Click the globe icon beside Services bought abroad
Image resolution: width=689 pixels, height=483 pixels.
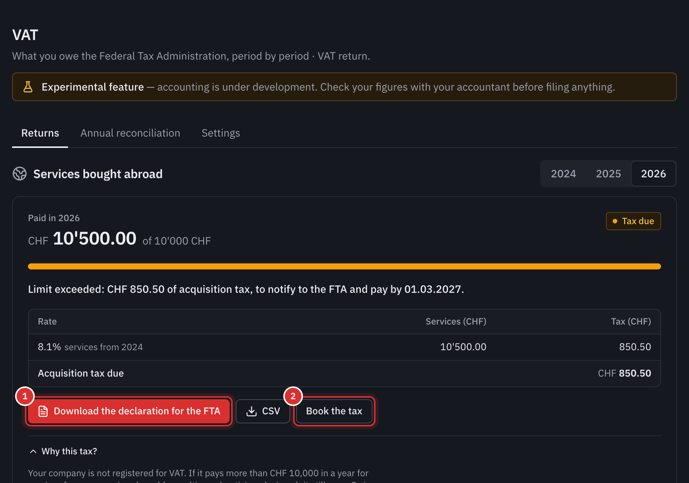20,174
